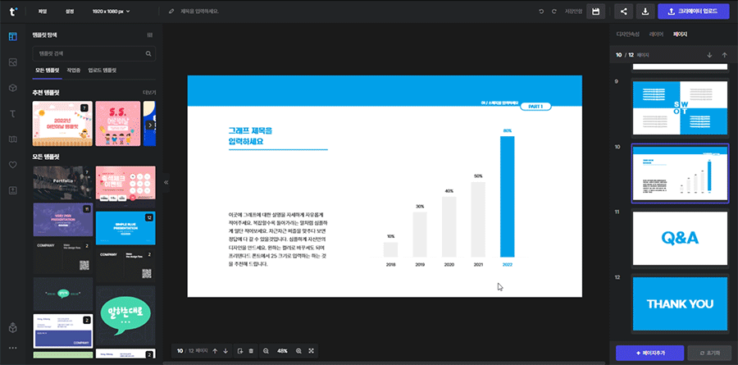Click the 크리에이터 업로드 button
738x365 pixels.
click(x=692, y=11)
